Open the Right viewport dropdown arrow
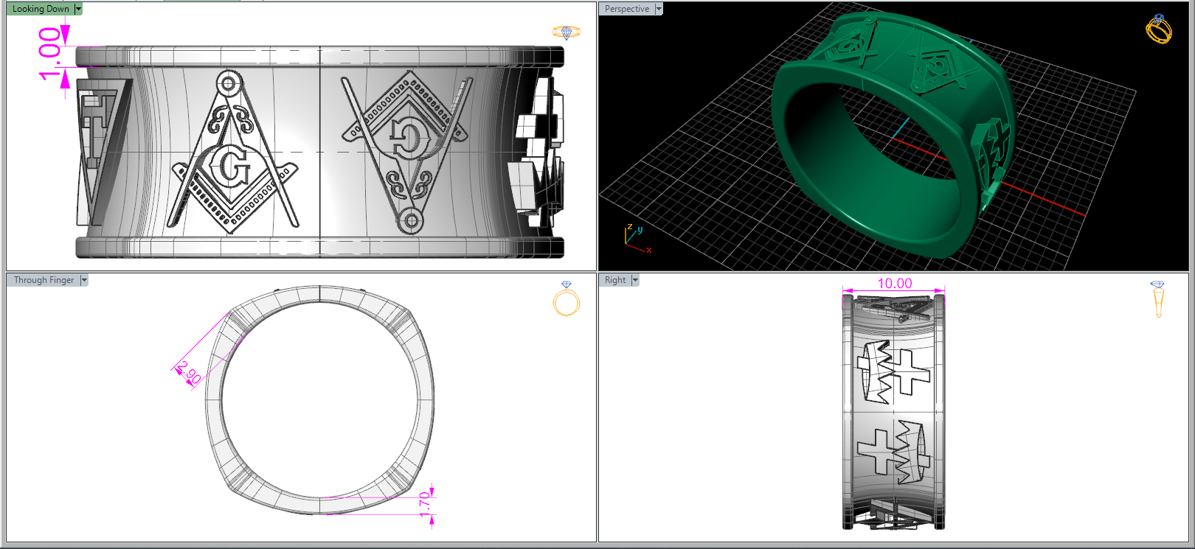This screenshot has width=1195, height=549. [x=635, y=280]
